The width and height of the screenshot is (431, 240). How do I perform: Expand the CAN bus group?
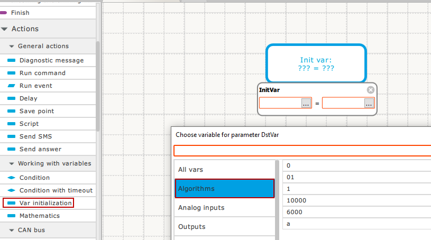point(12,230)
